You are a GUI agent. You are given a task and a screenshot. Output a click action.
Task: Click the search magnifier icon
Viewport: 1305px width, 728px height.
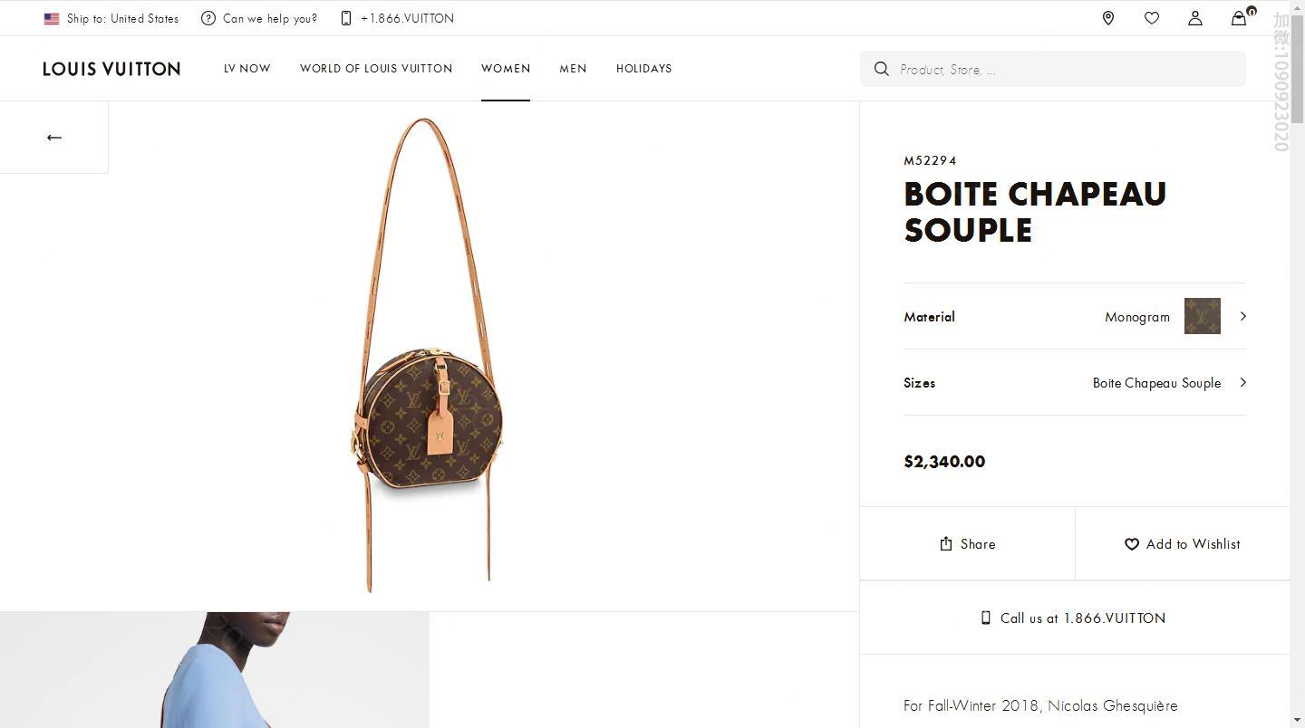coord(881,69)
